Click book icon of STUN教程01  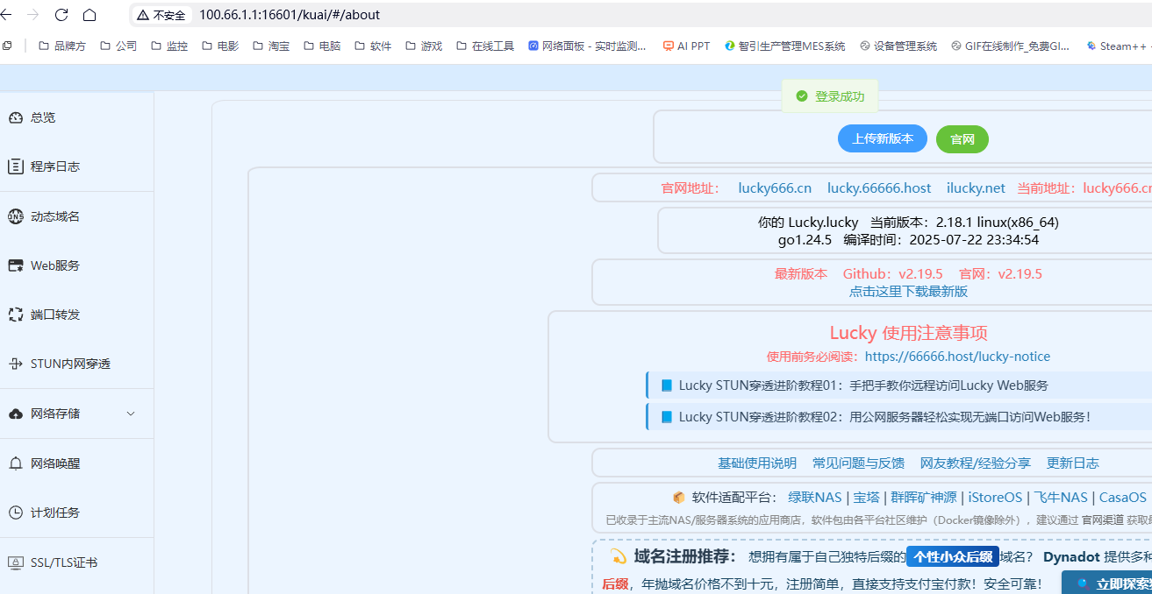coord(667,385)
